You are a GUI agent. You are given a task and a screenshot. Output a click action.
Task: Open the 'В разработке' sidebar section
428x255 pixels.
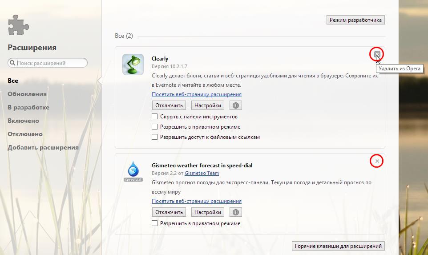(28, 107)
